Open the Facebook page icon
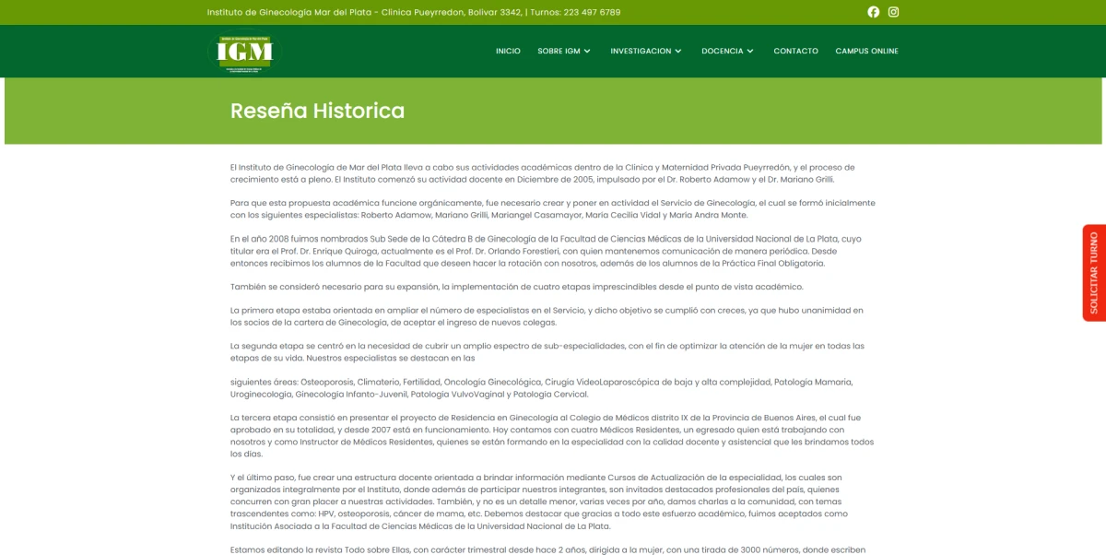This screenshot has width=1106, height=555. [874, 12]
